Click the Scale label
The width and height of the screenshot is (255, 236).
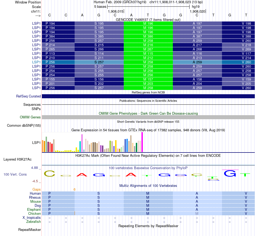(36, 7)
